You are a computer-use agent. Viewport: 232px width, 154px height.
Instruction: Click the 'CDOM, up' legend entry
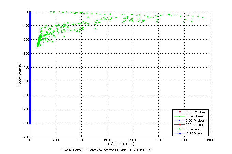(188, 133)
